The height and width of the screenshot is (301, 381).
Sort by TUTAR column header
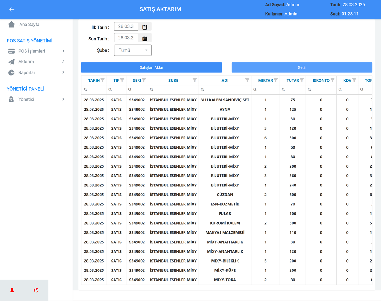293,81
